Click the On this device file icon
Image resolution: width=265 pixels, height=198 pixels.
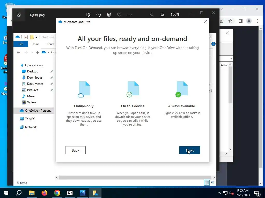pyautogui.click(x=133, y=89)
